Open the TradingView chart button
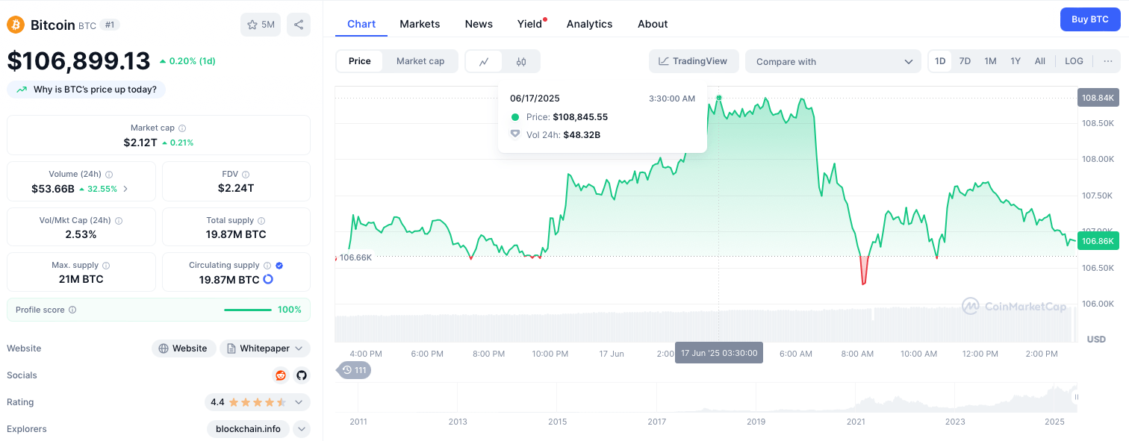The height and width of the screenshot is (441, 1129). tap(694, 61)
